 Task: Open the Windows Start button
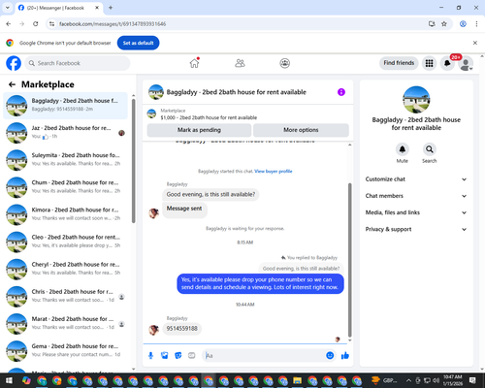tap(9, 380)
